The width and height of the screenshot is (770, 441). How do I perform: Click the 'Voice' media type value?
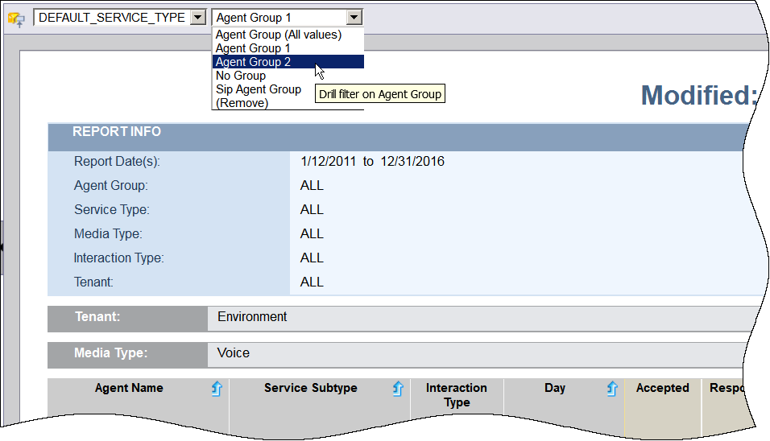[x=234, y=353]
